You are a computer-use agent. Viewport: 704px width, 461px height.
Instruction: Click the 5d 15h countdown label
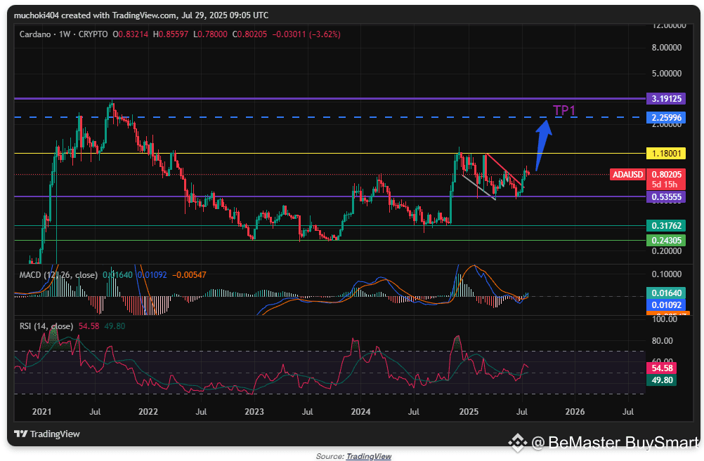tap(665, 185)
